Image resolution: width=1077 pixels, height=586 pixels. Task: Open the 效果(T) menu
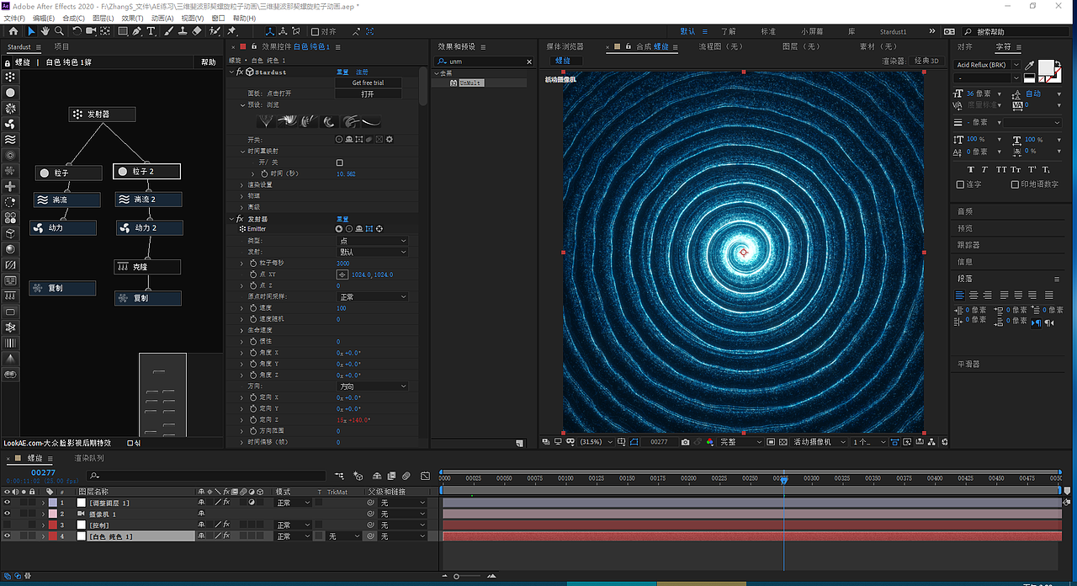click(131, 18)
